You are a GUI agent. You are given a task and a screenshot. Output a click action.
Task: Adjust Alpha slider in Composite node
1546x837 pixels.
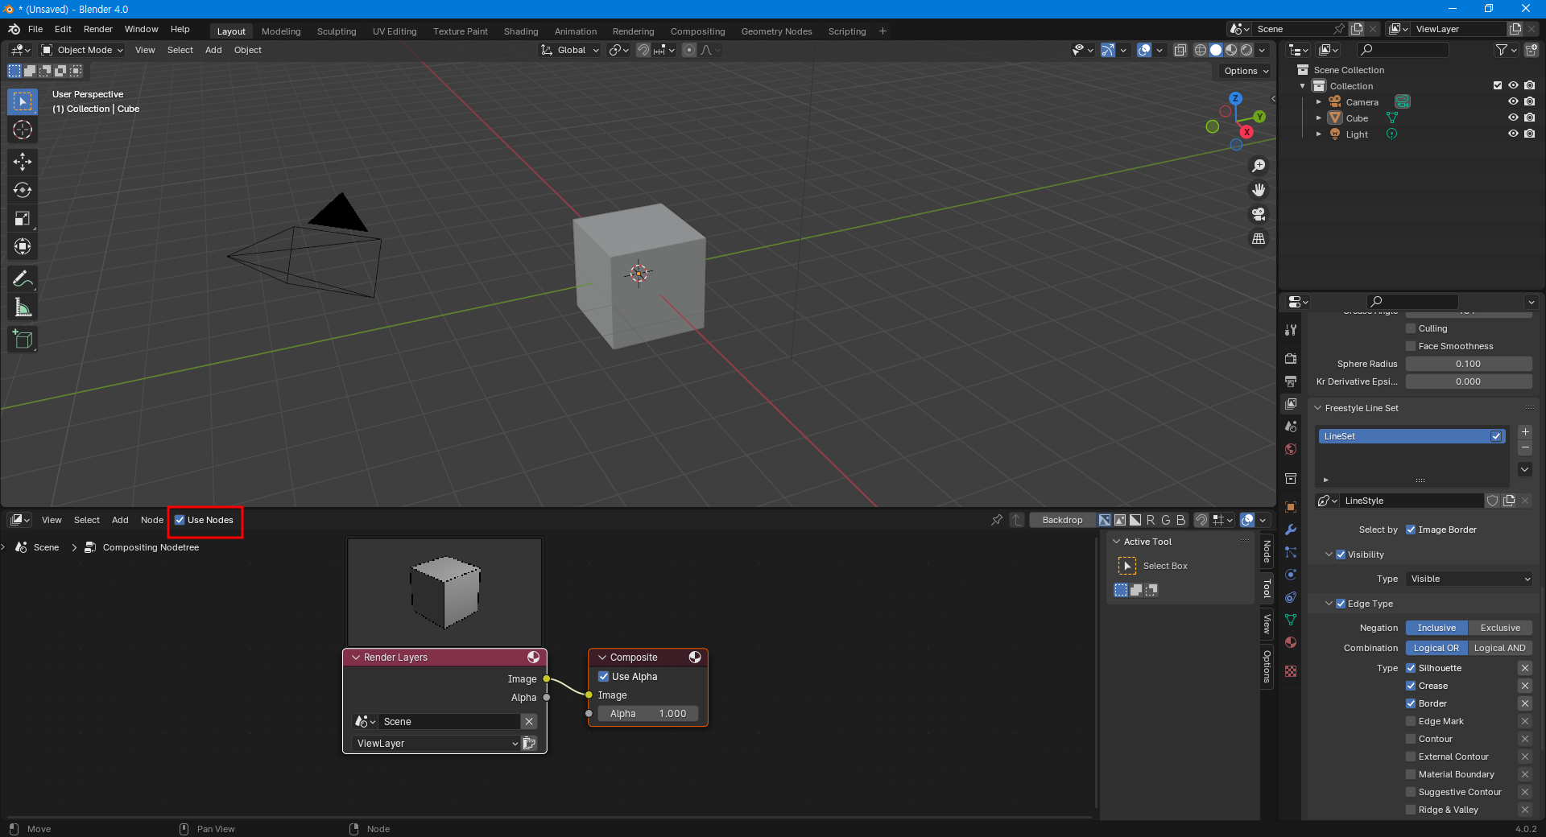tap(648, 714)
